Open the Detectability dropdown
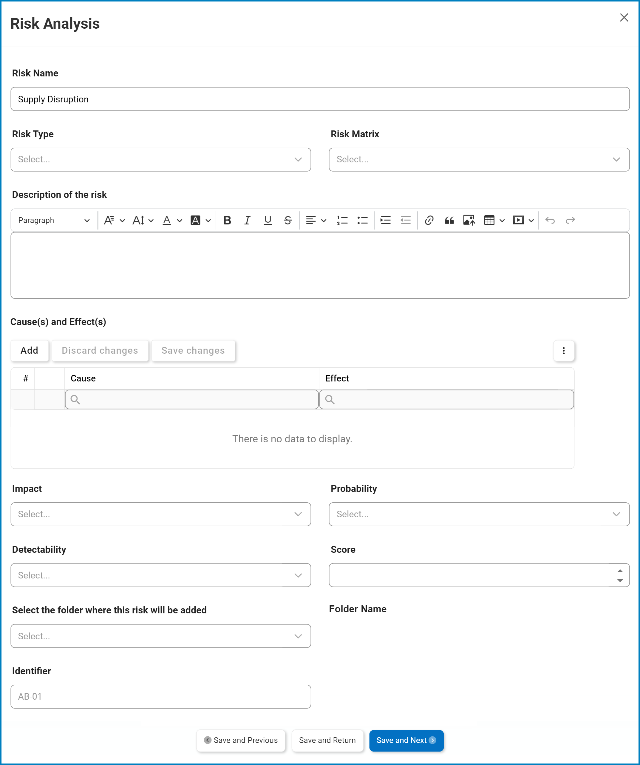Screen dimensions: 640x765 160,575
